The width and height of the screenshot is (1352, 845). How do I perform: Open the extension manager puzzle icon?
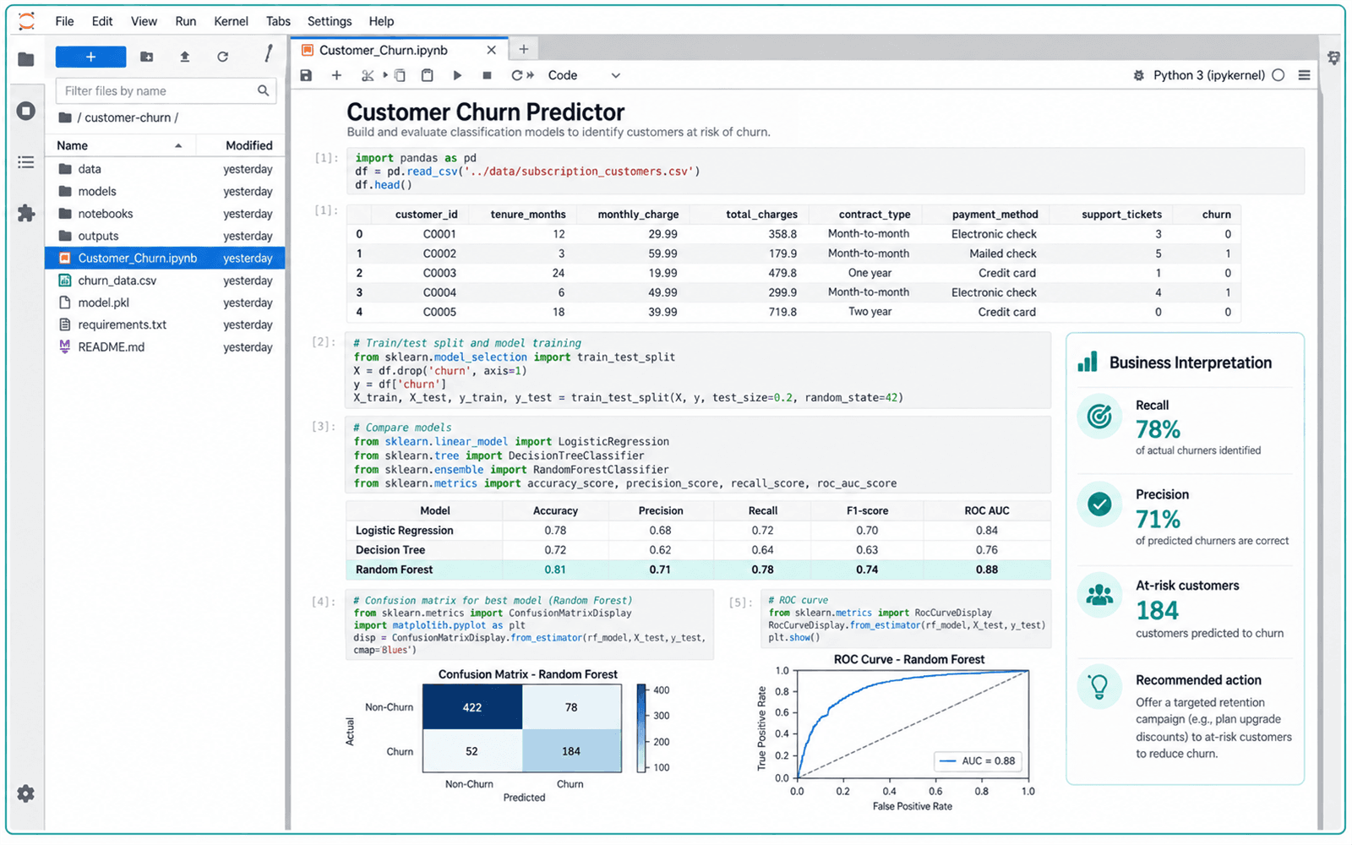click(x=26, y=213)
